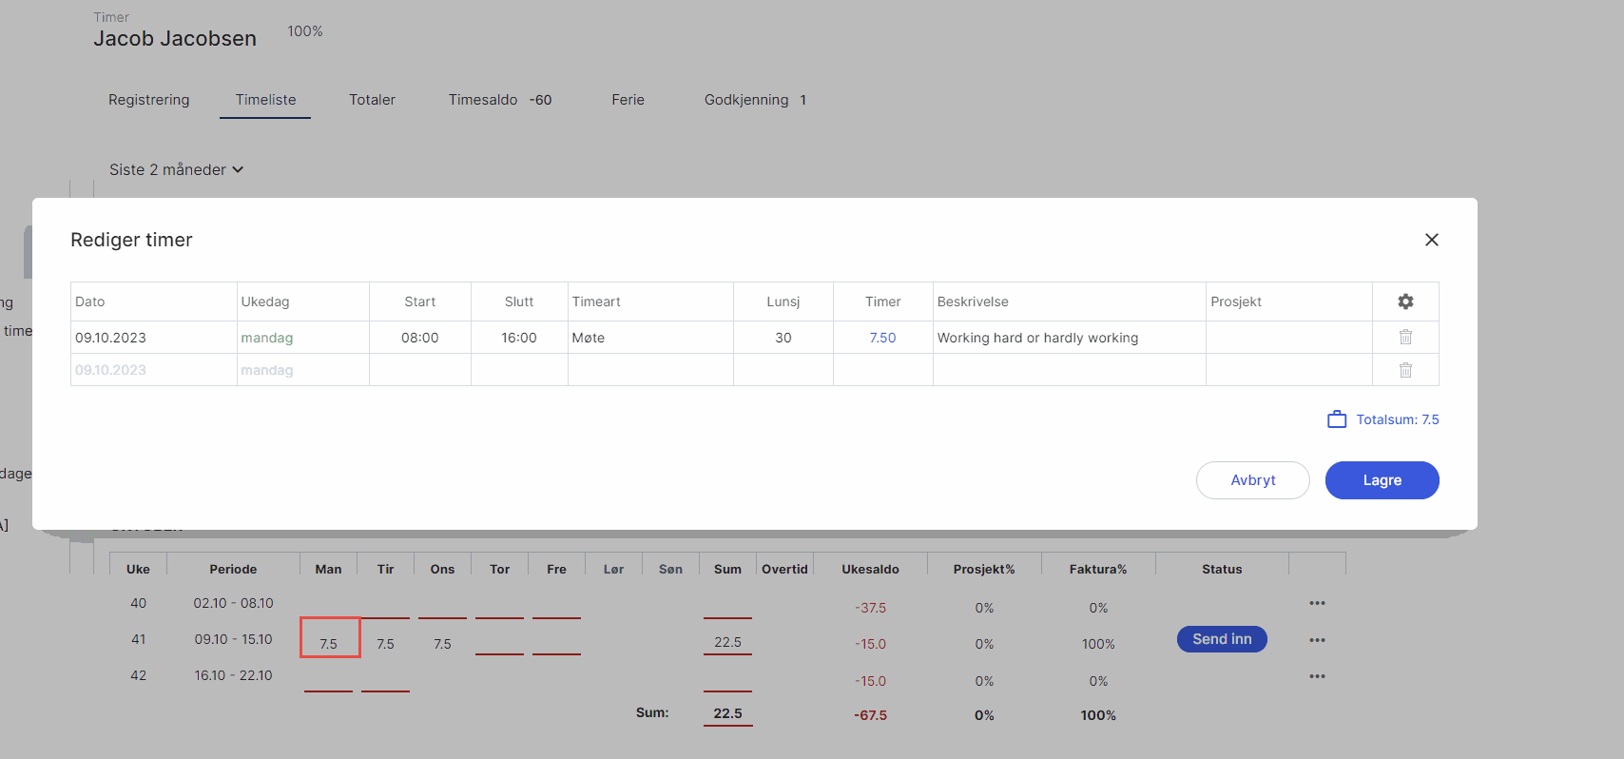Open the Totaler tab
The width and height of the screenshot is (1624, 759).
372,100
